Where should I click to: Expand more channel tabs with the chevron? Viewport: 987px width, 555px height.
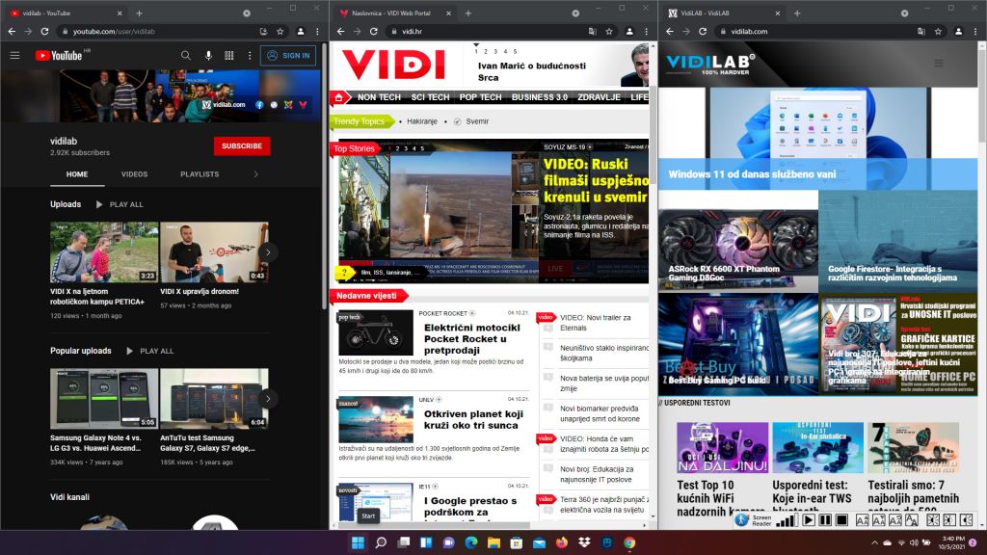[x=255, y=174]
